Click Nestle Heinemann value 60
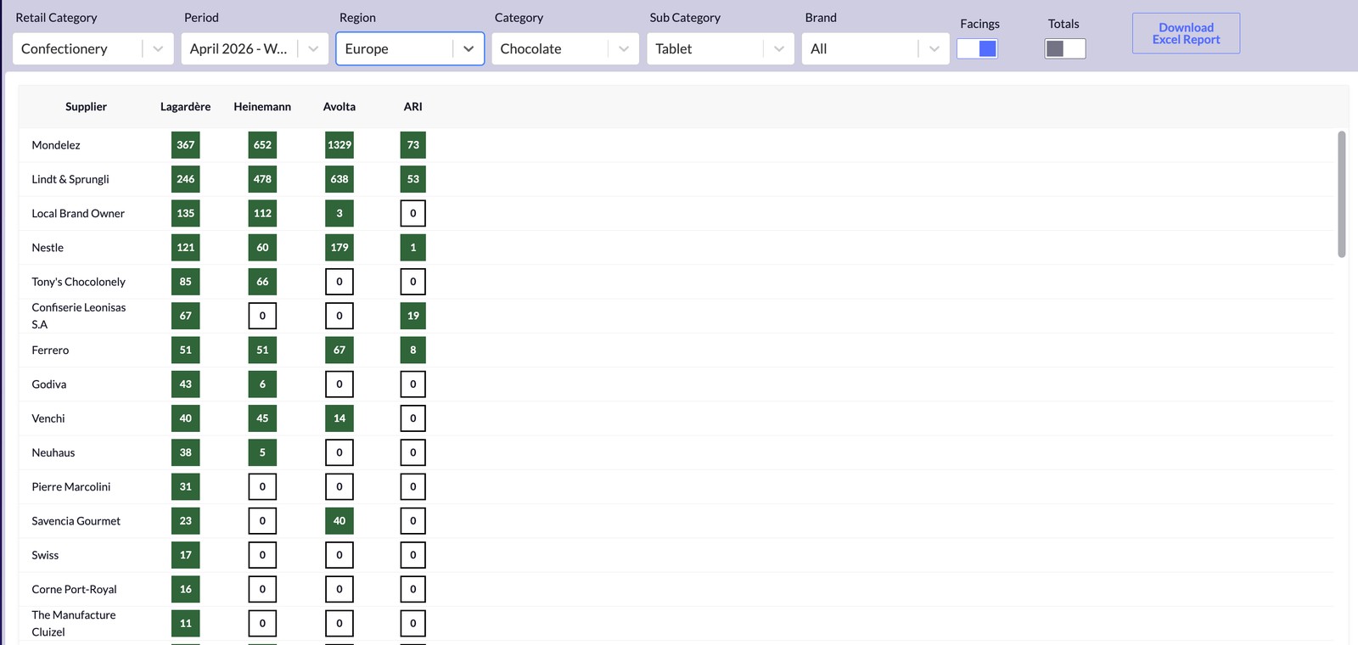This screenshot has height=645, width=1358. [x=262, y=248]
